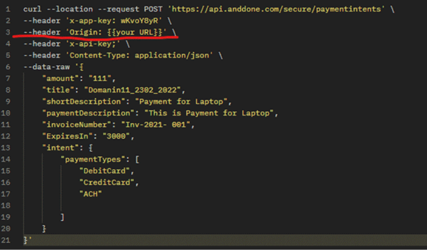
Task: Click the closing brace on line 20
Action: [x=44, y=229]
